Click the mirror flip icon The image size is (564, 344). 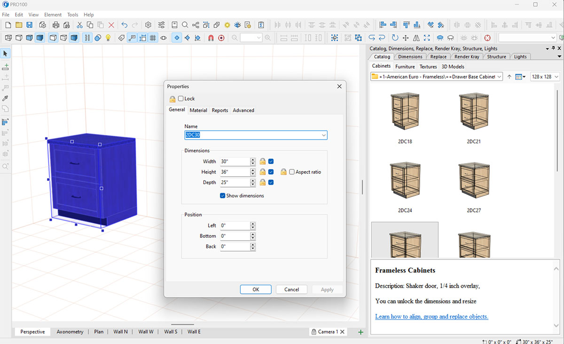click(416, 38)
